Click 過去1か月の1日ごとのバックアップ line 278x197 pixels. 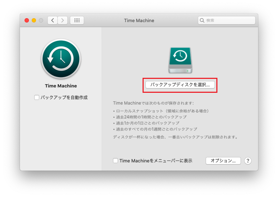tap(146, 123)
